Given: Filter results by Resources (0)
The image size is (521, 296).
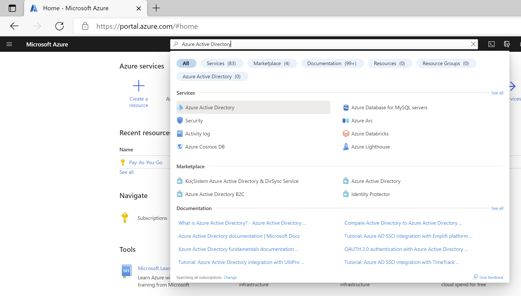Looking at the screenshot, I should [x=390, y=63].
